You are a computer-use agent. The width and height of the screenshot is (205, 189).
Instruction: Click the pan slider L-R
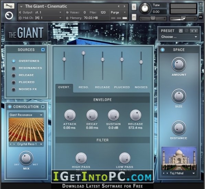tap(153, 19)
